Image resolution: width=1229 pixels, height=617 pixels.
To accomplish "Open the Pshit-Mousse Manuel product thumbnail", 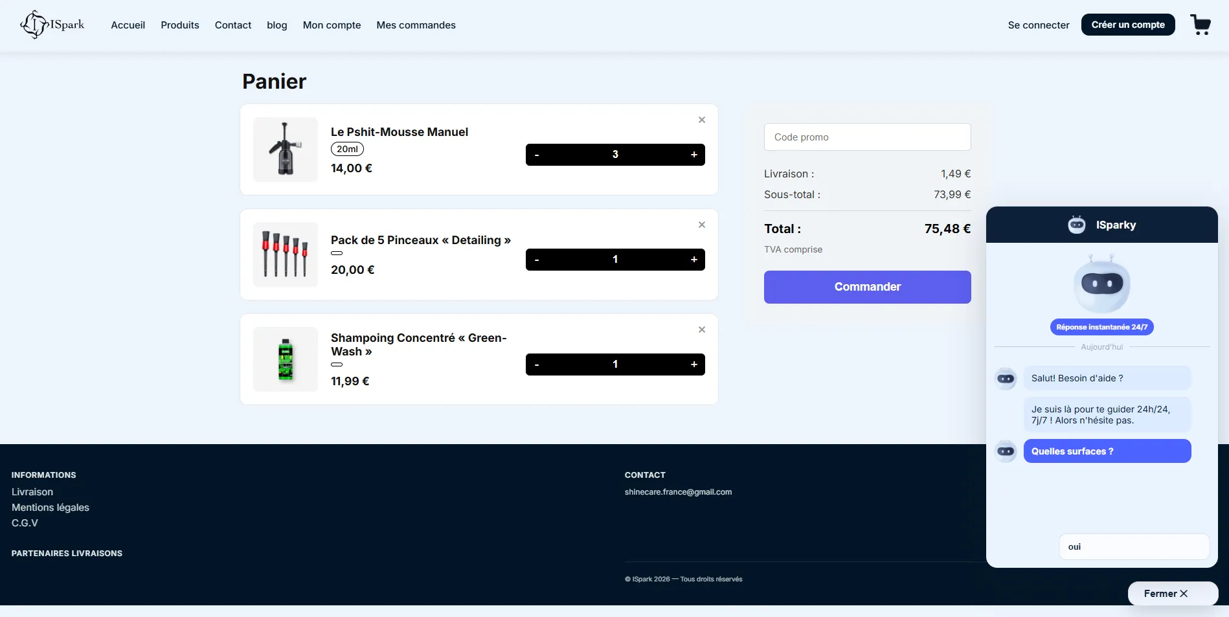I will click(285, 150).
